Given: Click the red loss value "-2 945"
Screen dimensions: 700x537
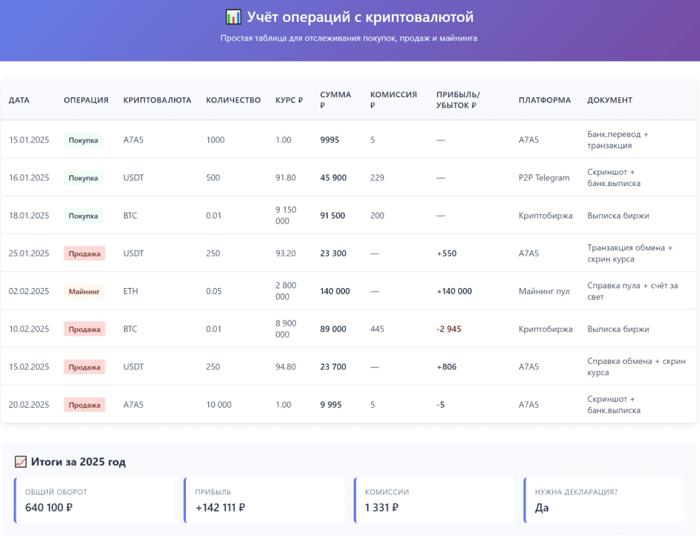Looking at the screenshot, I should [449, 329].
